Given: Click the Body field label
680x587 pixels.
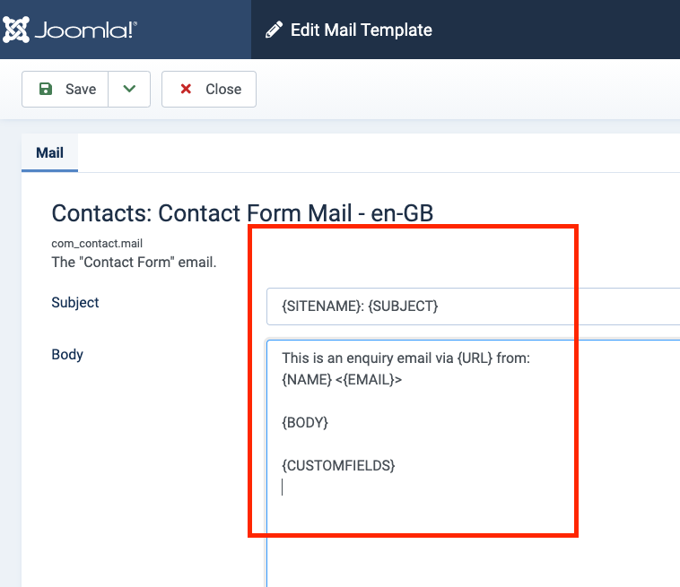Looking at the screenshot, I should point(67,355).
